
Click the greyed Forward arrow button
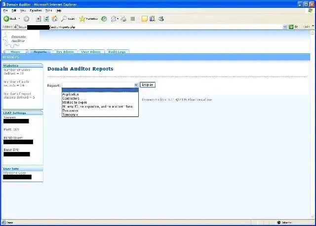coord(26,19)
